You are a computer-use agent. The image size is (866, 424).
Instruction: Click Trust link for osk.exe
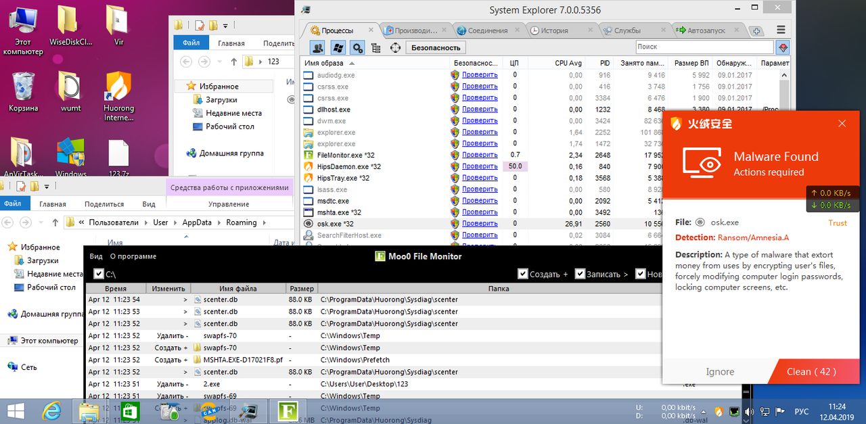point(838,222)
